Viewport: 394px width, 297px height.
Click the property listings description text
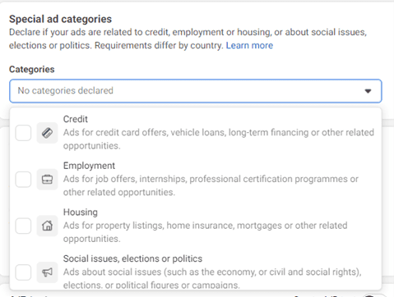coord(205,232)
